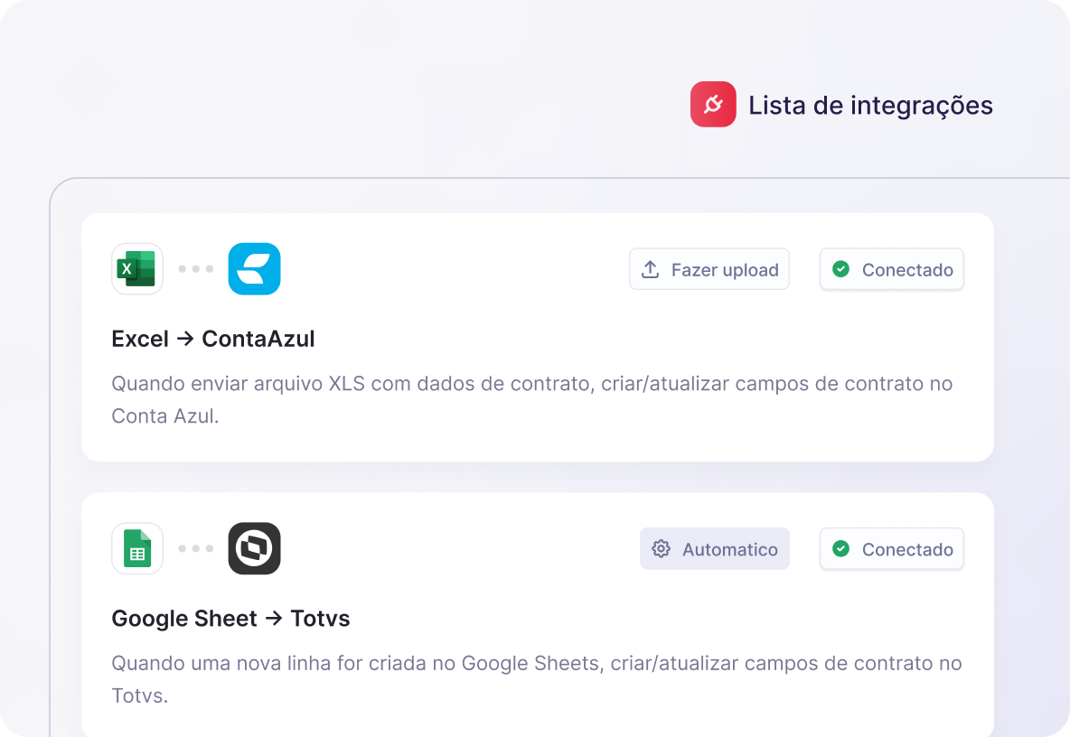Click the upload arrow icon in Fazer upload

tap(651, 269)
